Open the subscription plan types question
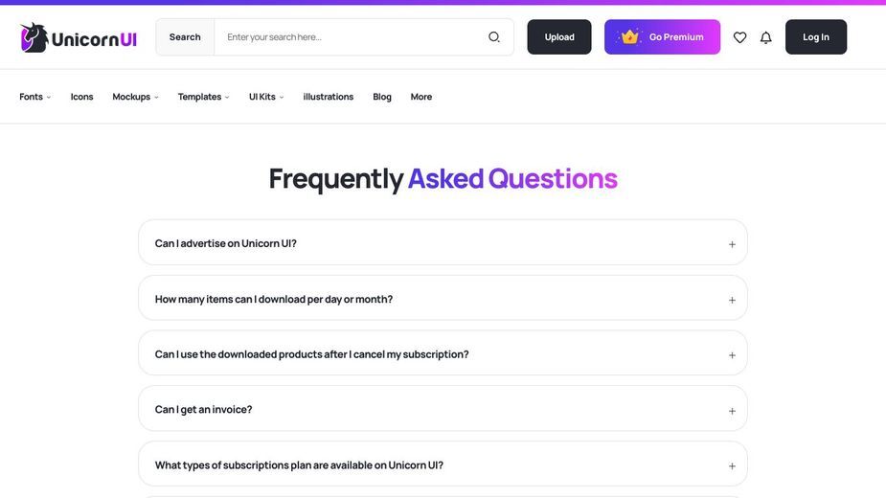 coord(443,464)
